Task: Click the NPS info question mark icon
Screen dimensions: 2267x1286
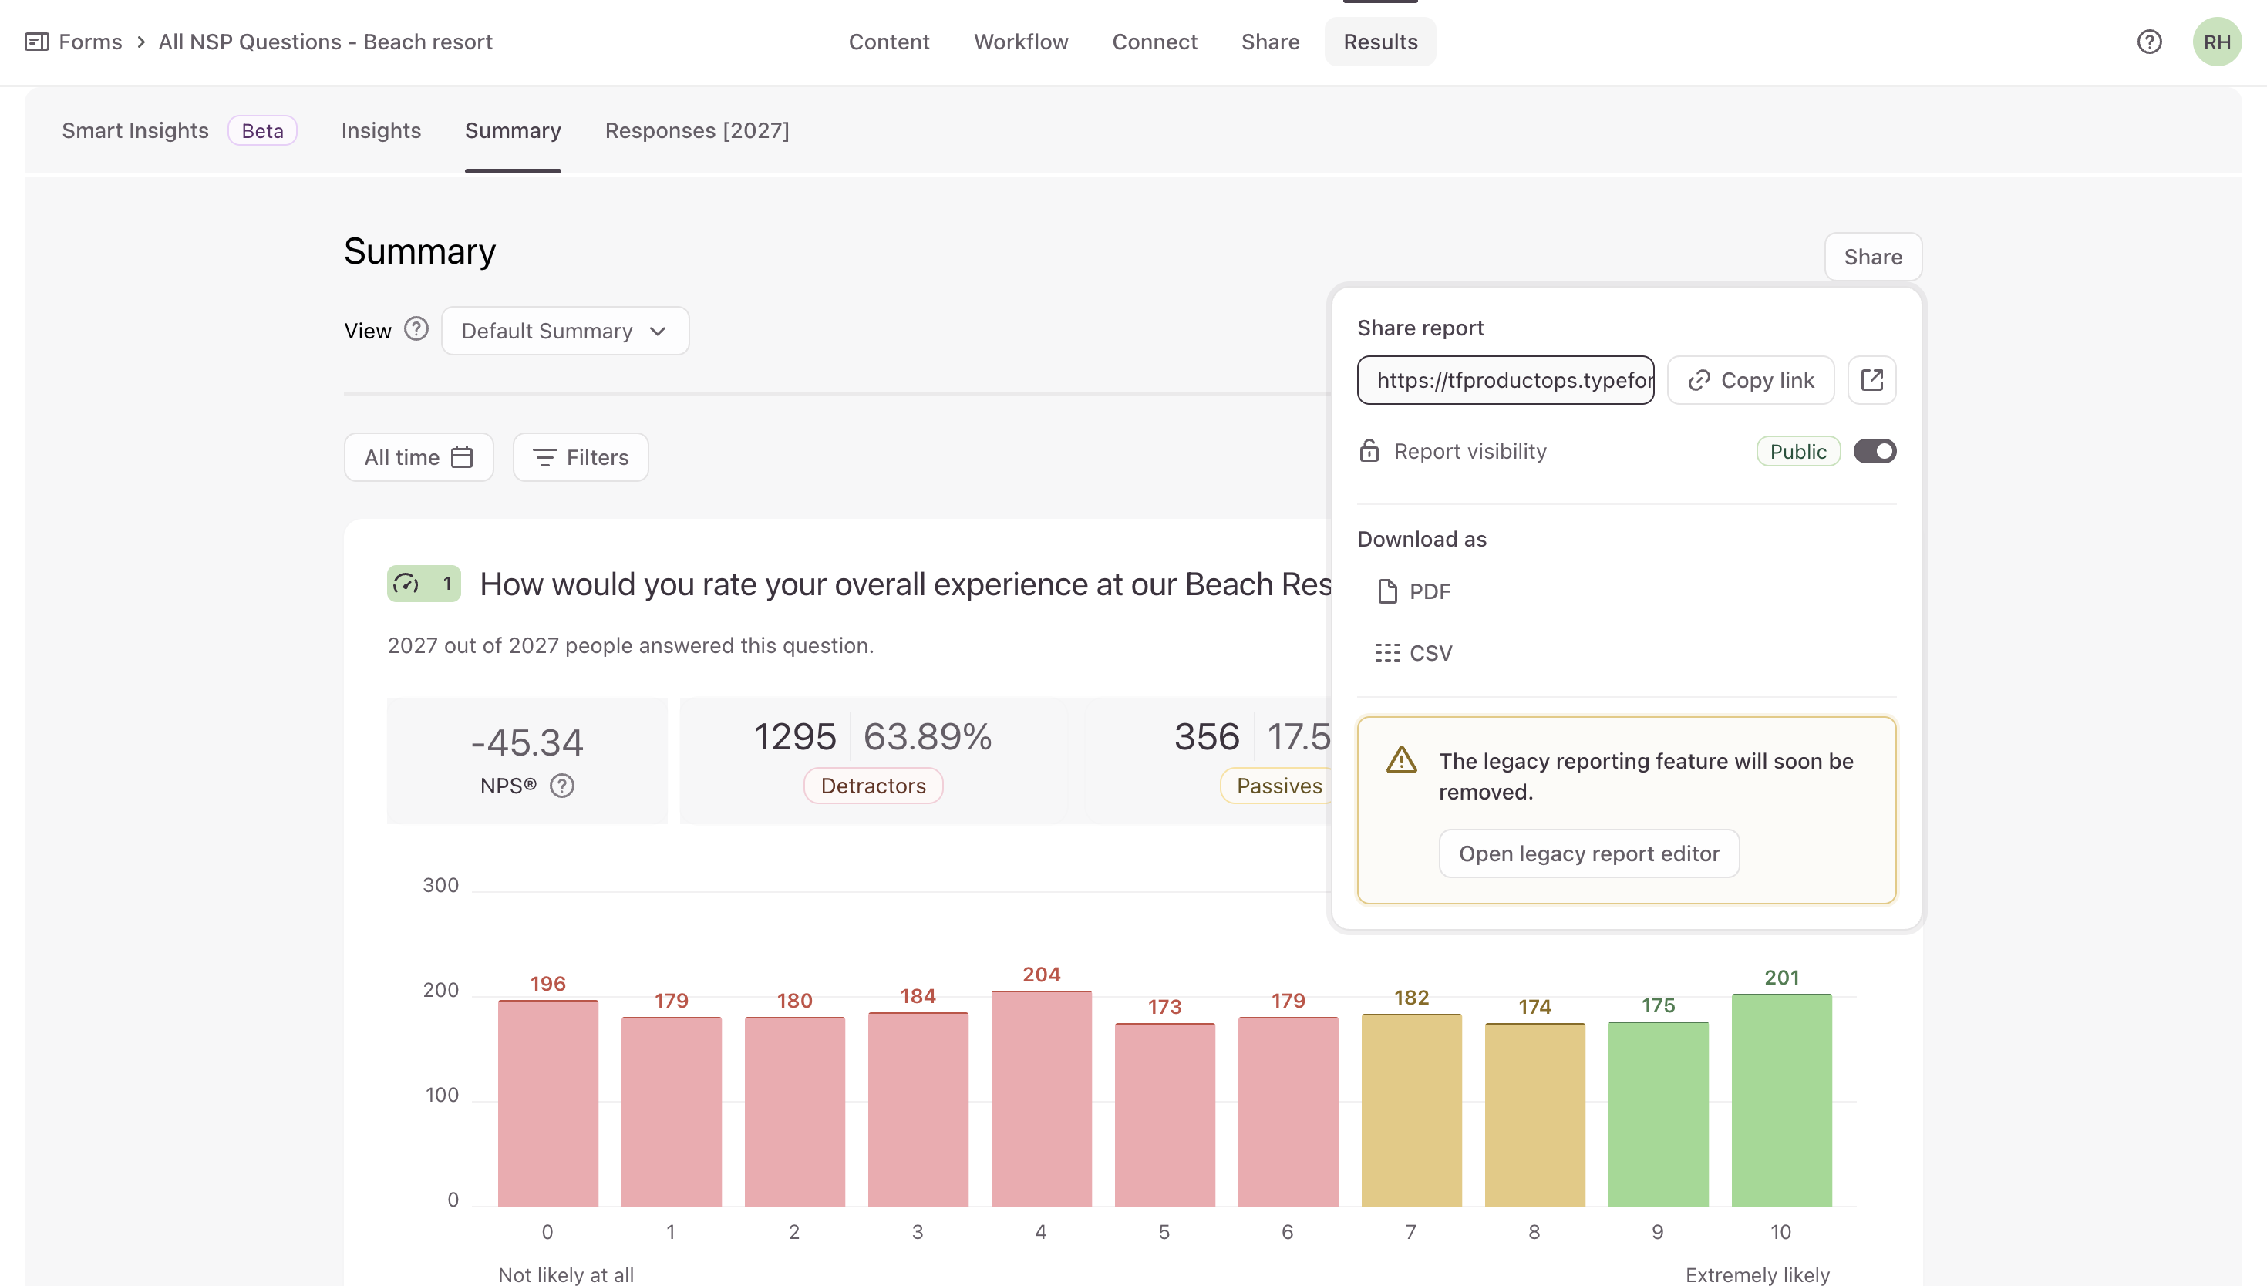Action: click(x=561, y=785)
